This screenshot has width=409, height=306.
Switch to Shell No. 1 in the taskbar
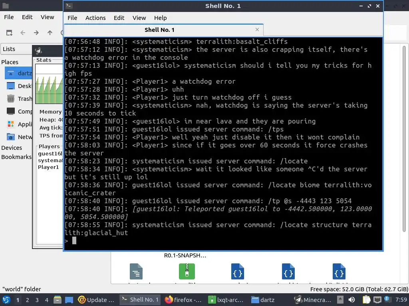[140, 300]
